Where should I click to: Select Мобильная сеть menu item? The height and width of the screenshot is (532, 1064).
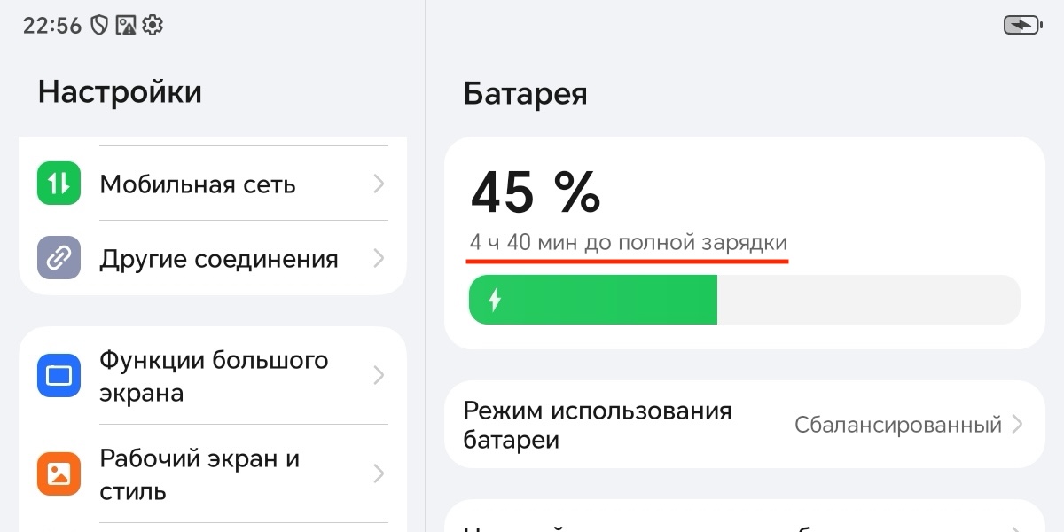[197, 184]
